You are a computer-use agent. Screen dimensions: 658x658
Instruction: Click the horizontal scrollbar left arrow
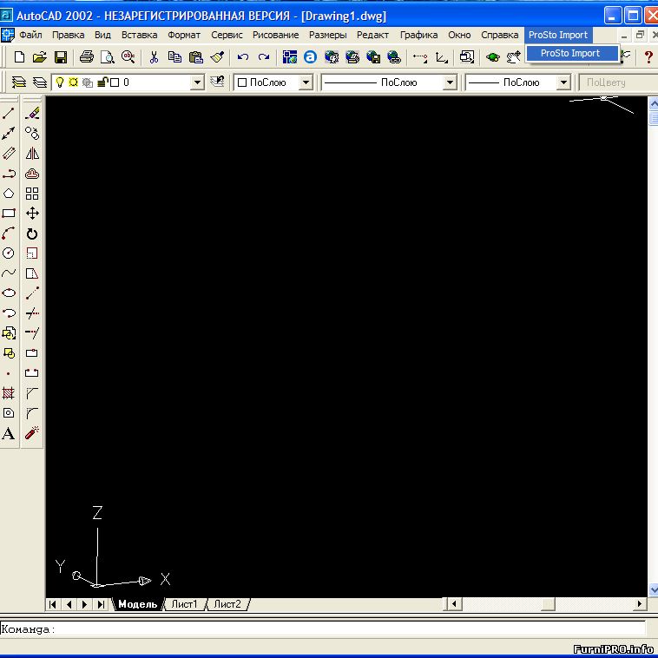coord(454,604)
